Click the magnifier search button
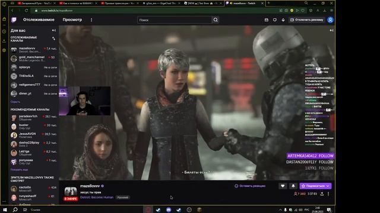The image size is (380, 213). pos(216,20)
